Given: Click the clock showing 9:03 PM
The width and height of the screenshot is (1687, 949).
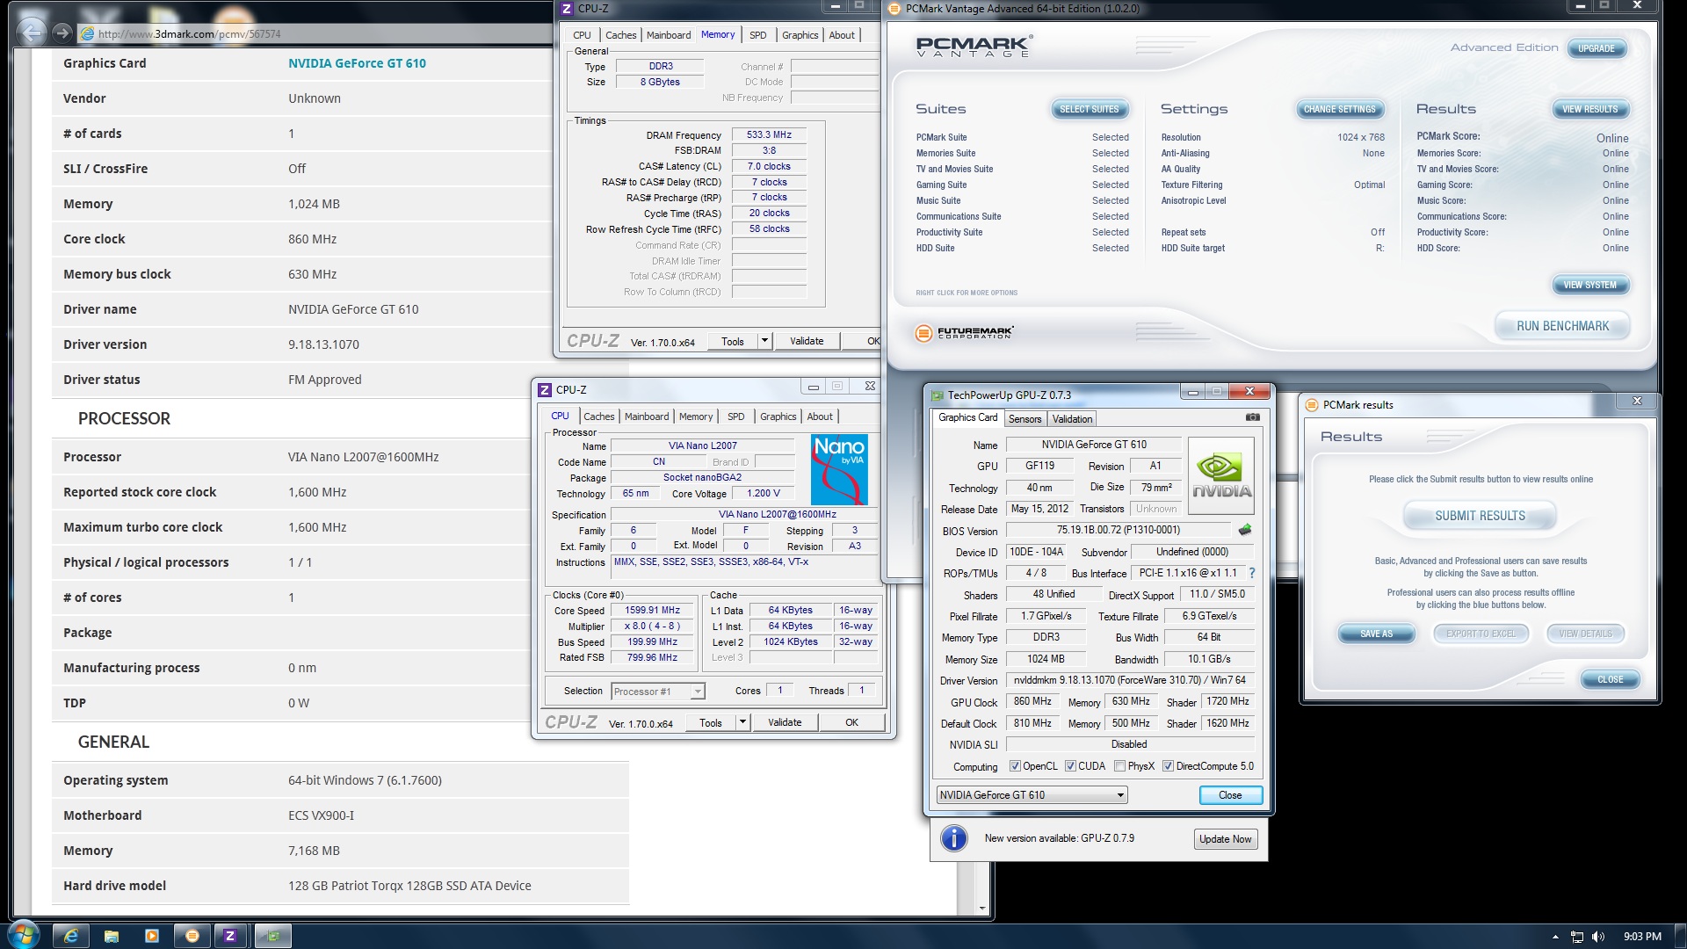Looking at the screenshot, I should pos(1642,937).
